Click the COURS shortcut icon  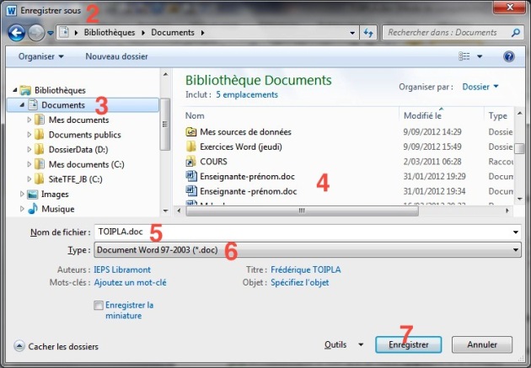[191, 162]
